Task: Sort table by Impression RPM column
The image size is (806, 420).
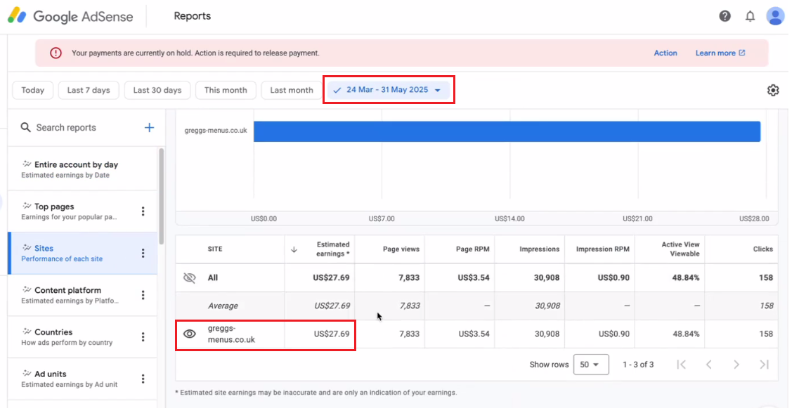Action: [602, 249]
